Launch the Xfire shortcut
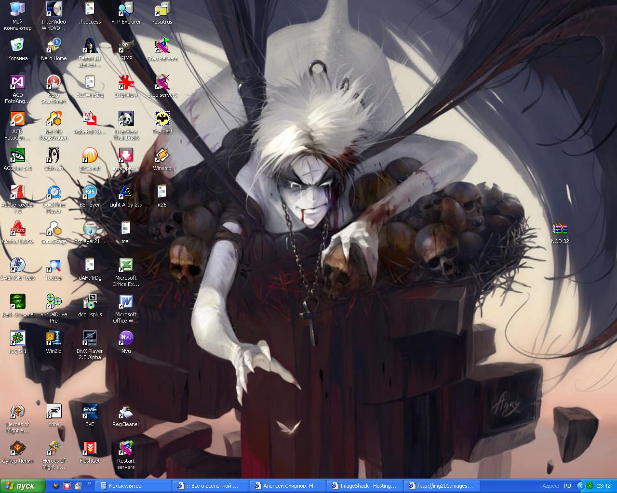The height and width of the screenshot is (493, 617). point(54,415)
